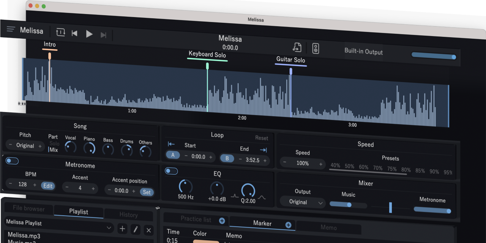The image size is (486, 243).
Task: Click the jump-to-loop-start arrow icon
Action: coord(171,144)
